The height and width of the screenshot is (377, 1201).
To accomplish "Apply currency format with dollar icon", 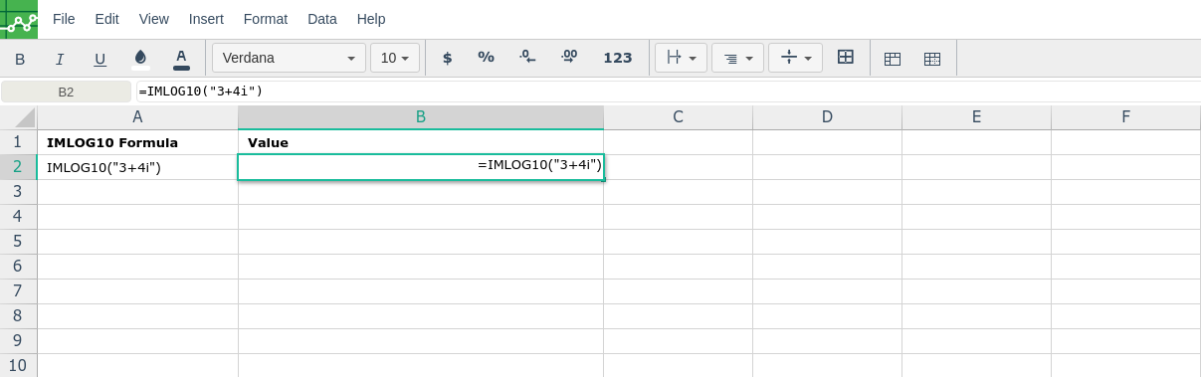I will [x=447, y=58].
